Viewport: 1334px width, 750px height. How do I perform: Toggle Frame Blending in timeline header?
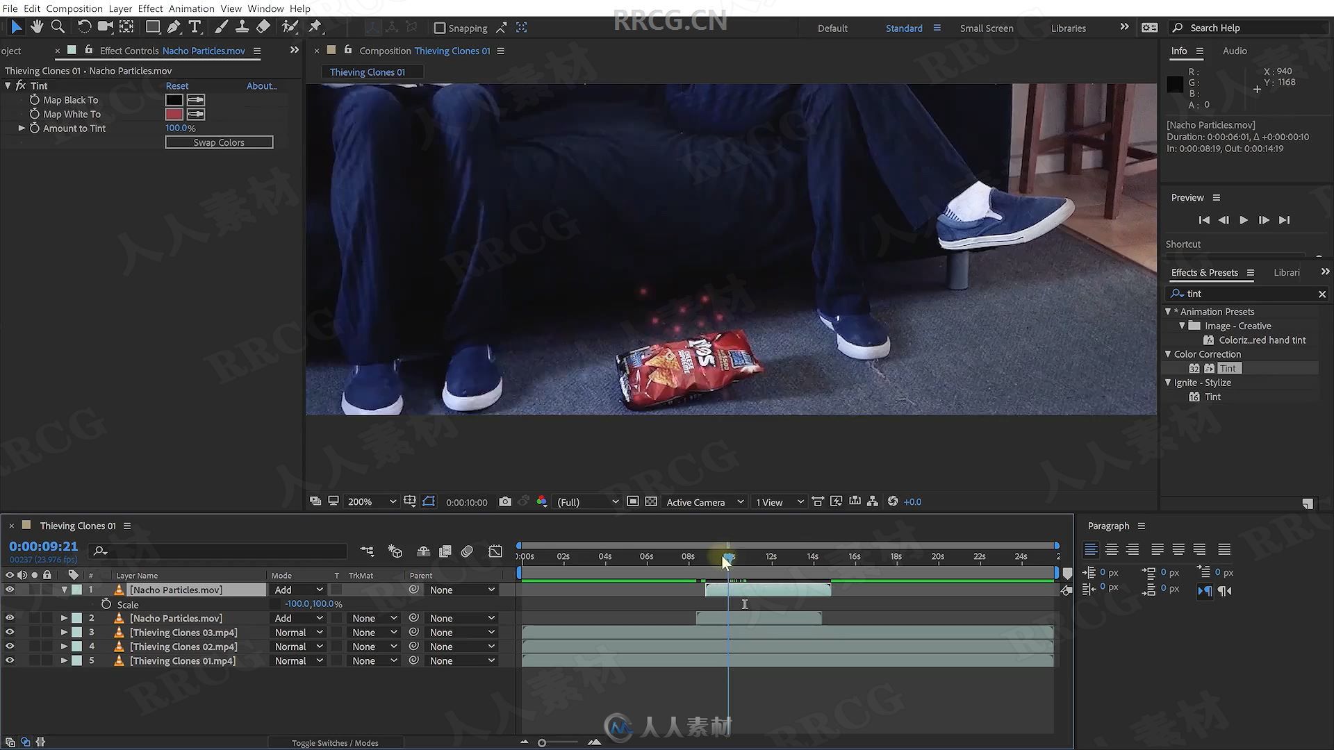(x=445, y=551)
